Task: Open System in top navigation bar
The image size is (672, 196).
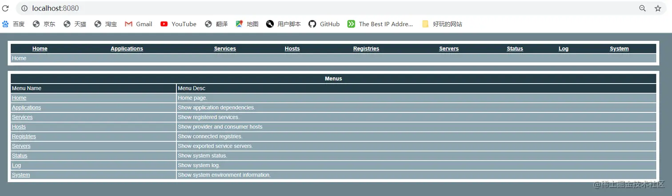Action: pyautogui.click(x=619, y=48)
